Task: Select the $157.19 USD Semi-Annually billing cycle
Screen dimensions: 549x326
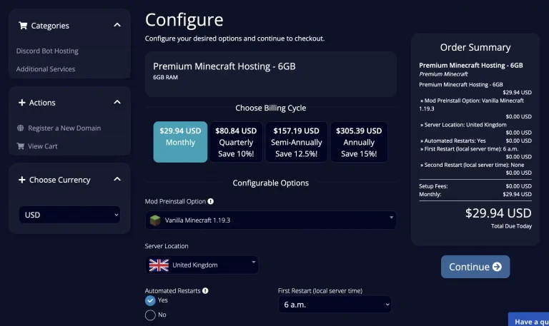Action: pyautogui.click(x=296, y=142)
